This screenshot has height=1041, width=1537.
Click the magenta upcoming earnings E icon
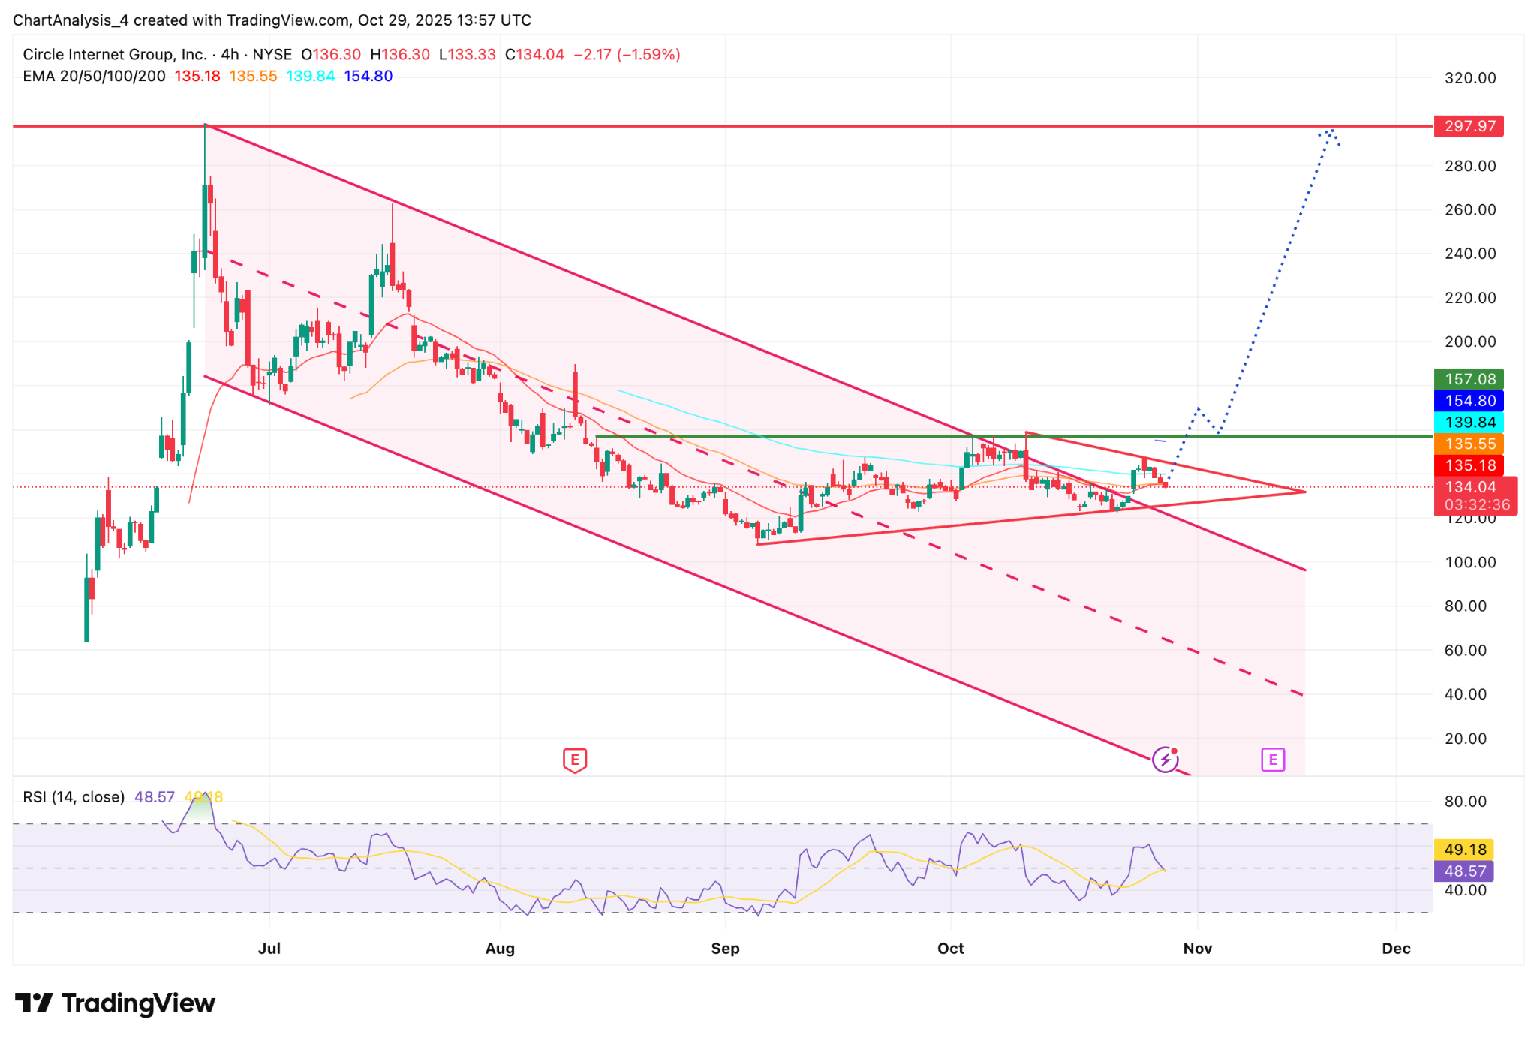(1273, 760)
